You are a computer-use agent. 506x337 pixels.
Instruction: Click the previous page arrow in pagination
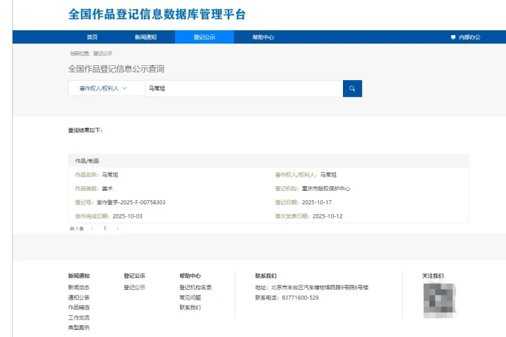(92, 229)
